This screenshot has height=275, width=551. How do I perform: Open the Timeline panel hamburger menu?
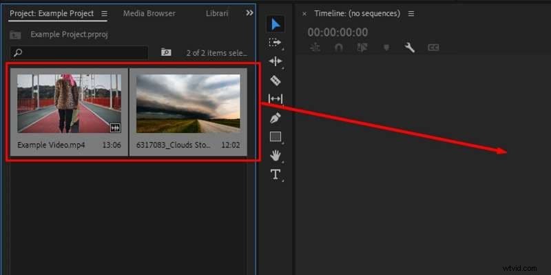click(x=410, y=13)
